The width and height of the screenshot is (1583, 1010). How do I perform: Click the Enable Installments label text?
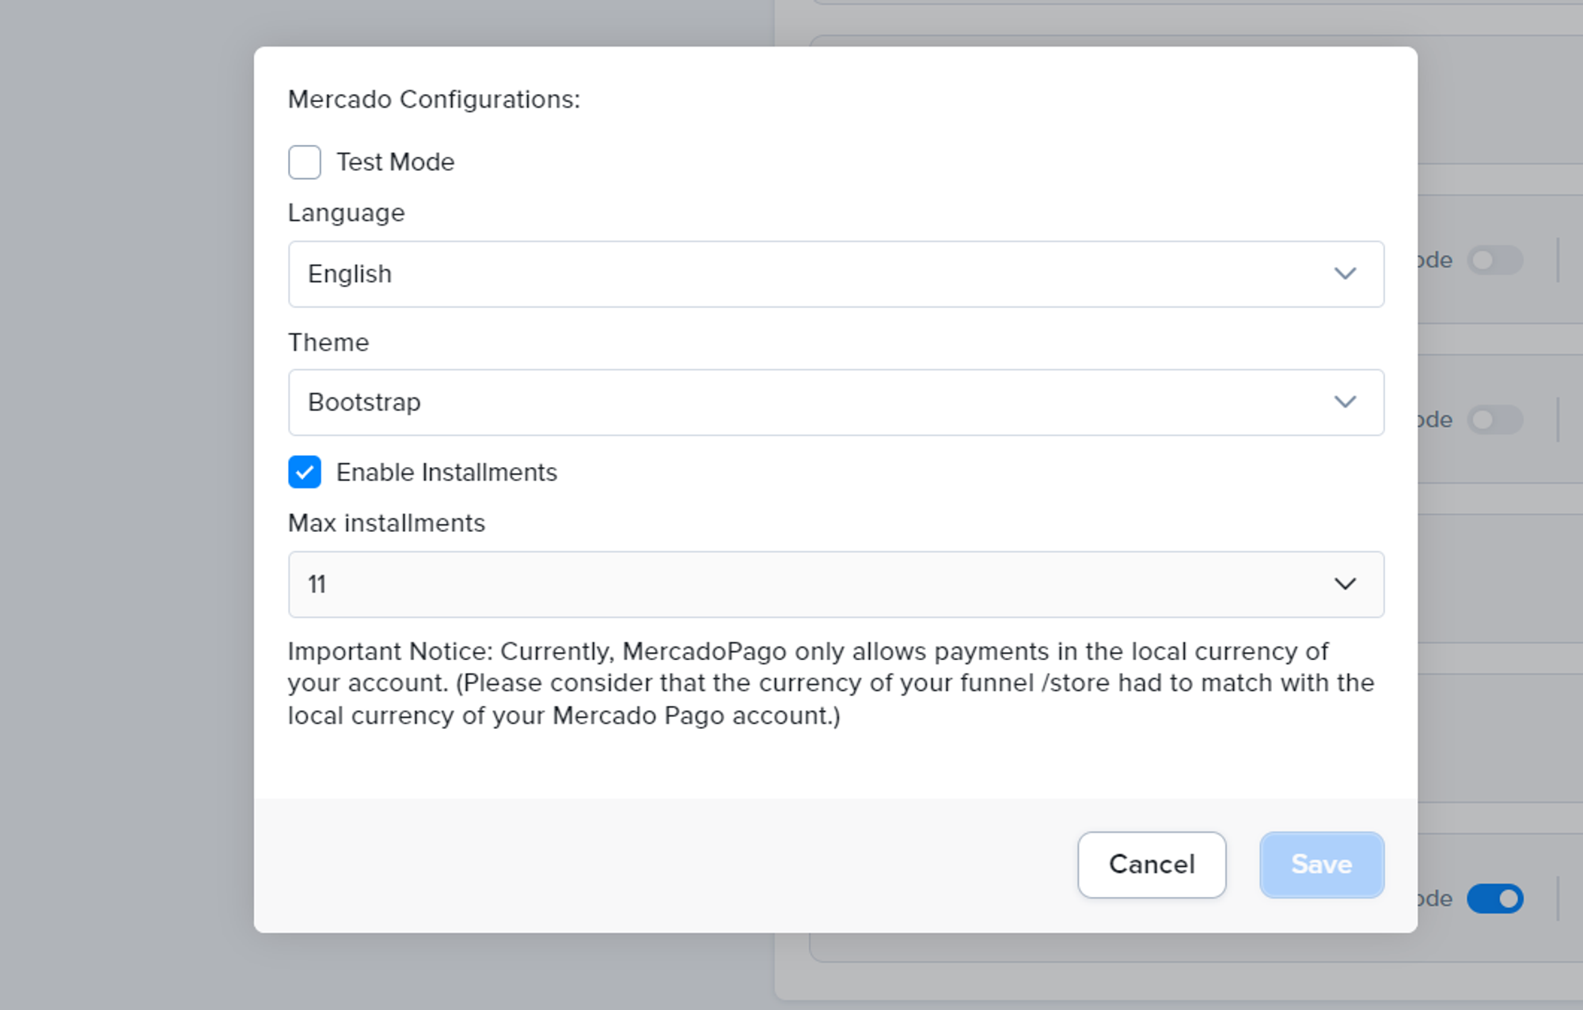pyautogui.click(x=447, y=473)
